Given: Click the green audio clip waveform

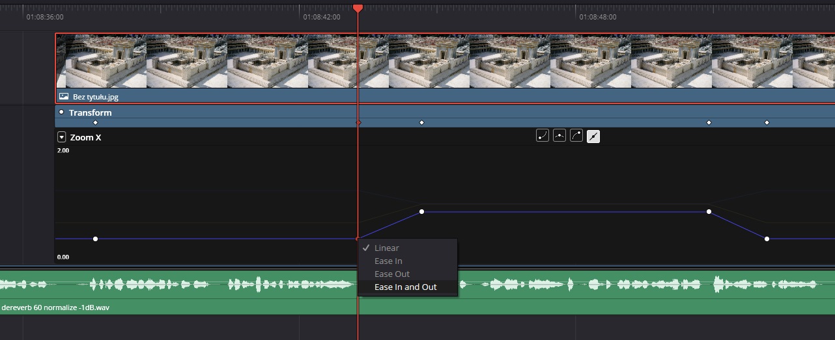Looking at the screenshot, I should click(x=417, y=284).
